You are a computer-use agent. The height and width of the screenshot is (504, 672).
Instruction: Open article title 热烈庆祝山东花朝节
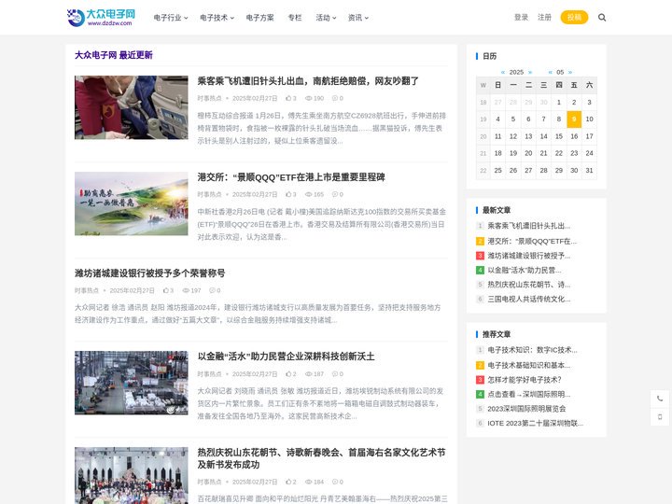321,458
